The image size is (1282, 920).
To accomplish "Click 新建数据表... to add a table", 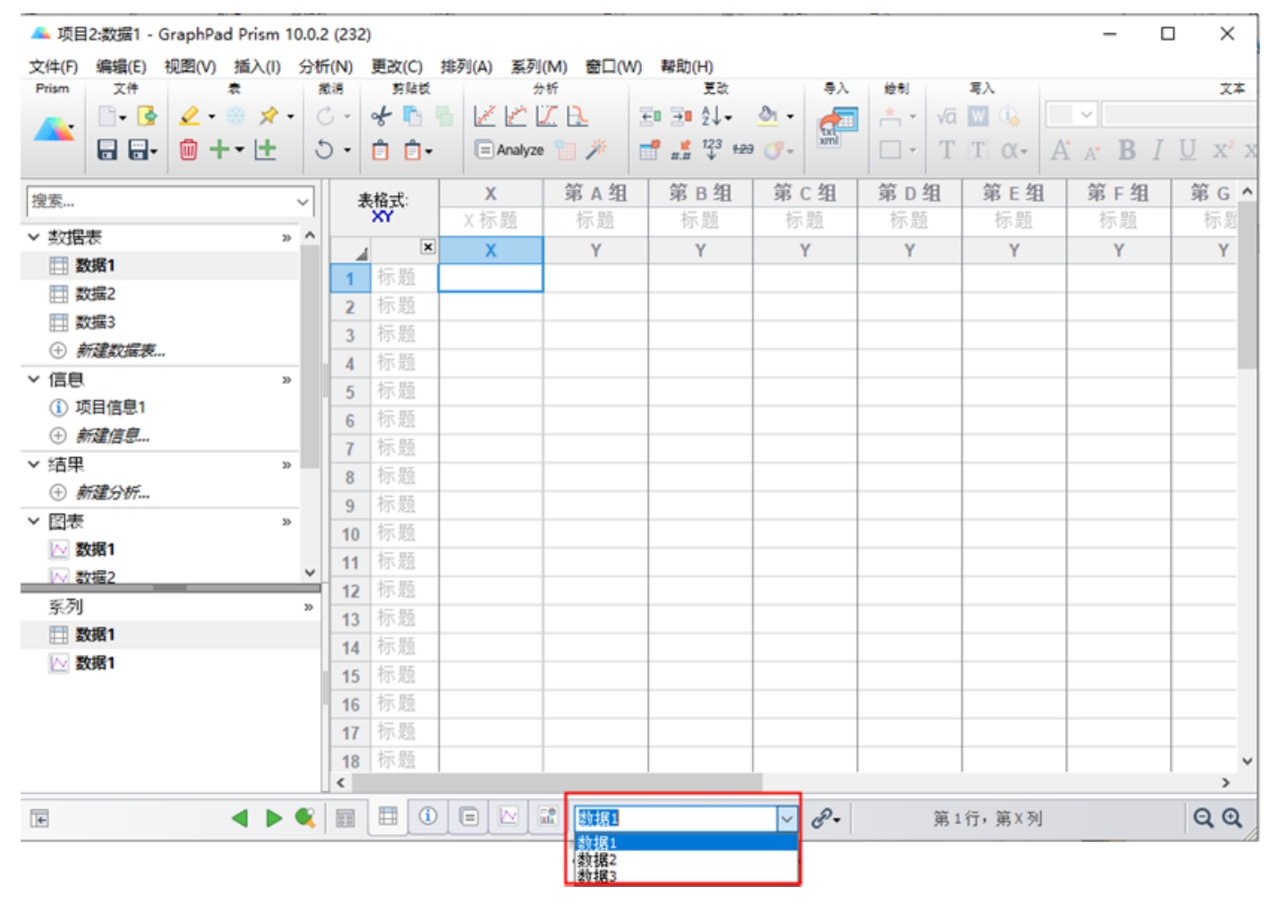I will point(120,351).
